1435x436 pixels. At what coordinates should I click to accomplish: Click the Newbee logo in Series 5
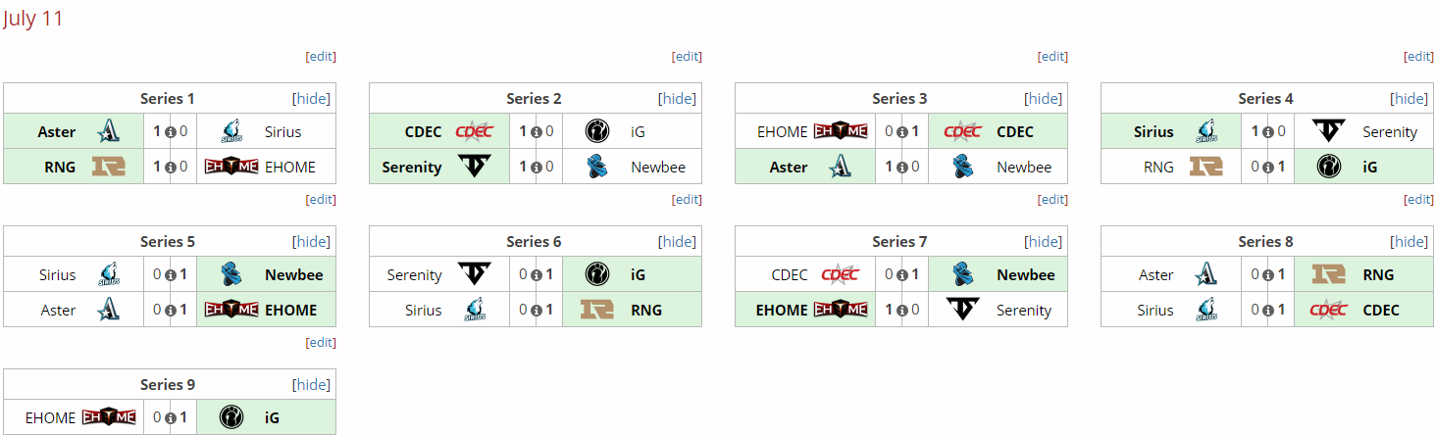(x=231, y=274)
